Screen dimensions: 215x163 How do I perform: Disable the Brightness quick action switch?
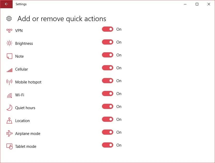108,42
